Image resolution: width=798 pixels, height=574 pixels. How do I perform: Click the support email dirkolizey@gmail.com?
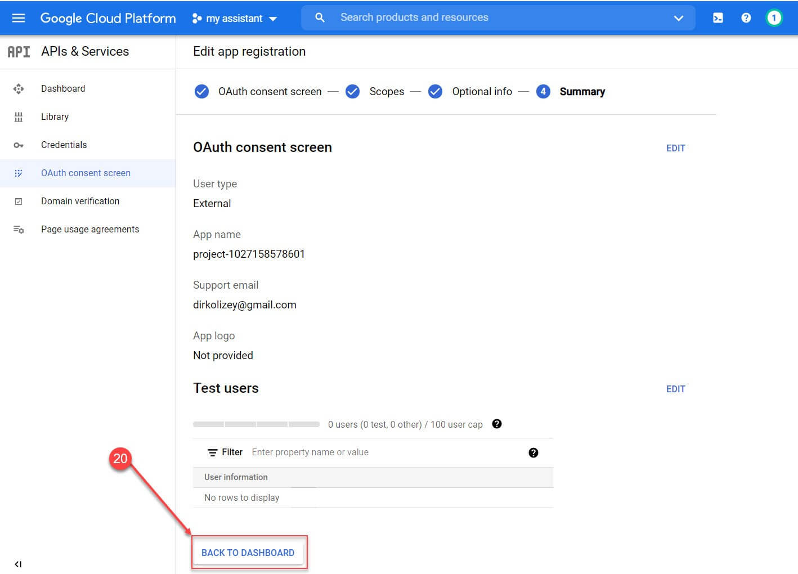pyautogui.click(x=244, y=304)
